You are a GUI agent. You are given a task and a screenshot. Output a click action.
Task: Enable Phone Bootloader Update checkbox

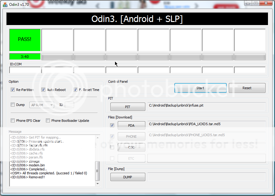(48, 121)
